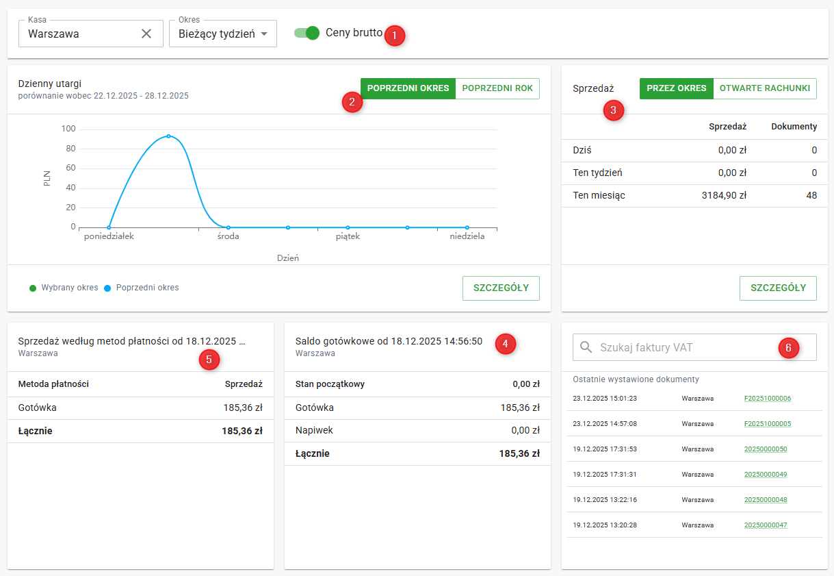Click red annotation marker number 3
The height and width of the screenshot is (576, 834).
(613, 110)
